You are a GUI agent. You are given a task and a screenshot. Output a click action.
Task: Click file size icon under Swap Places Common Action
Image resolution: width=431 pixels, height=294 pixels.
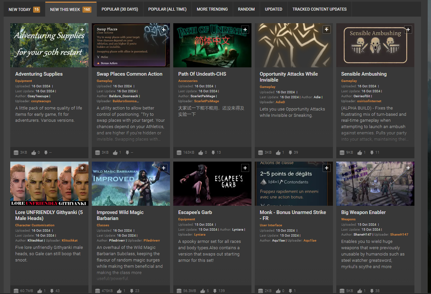click(97, 153)
